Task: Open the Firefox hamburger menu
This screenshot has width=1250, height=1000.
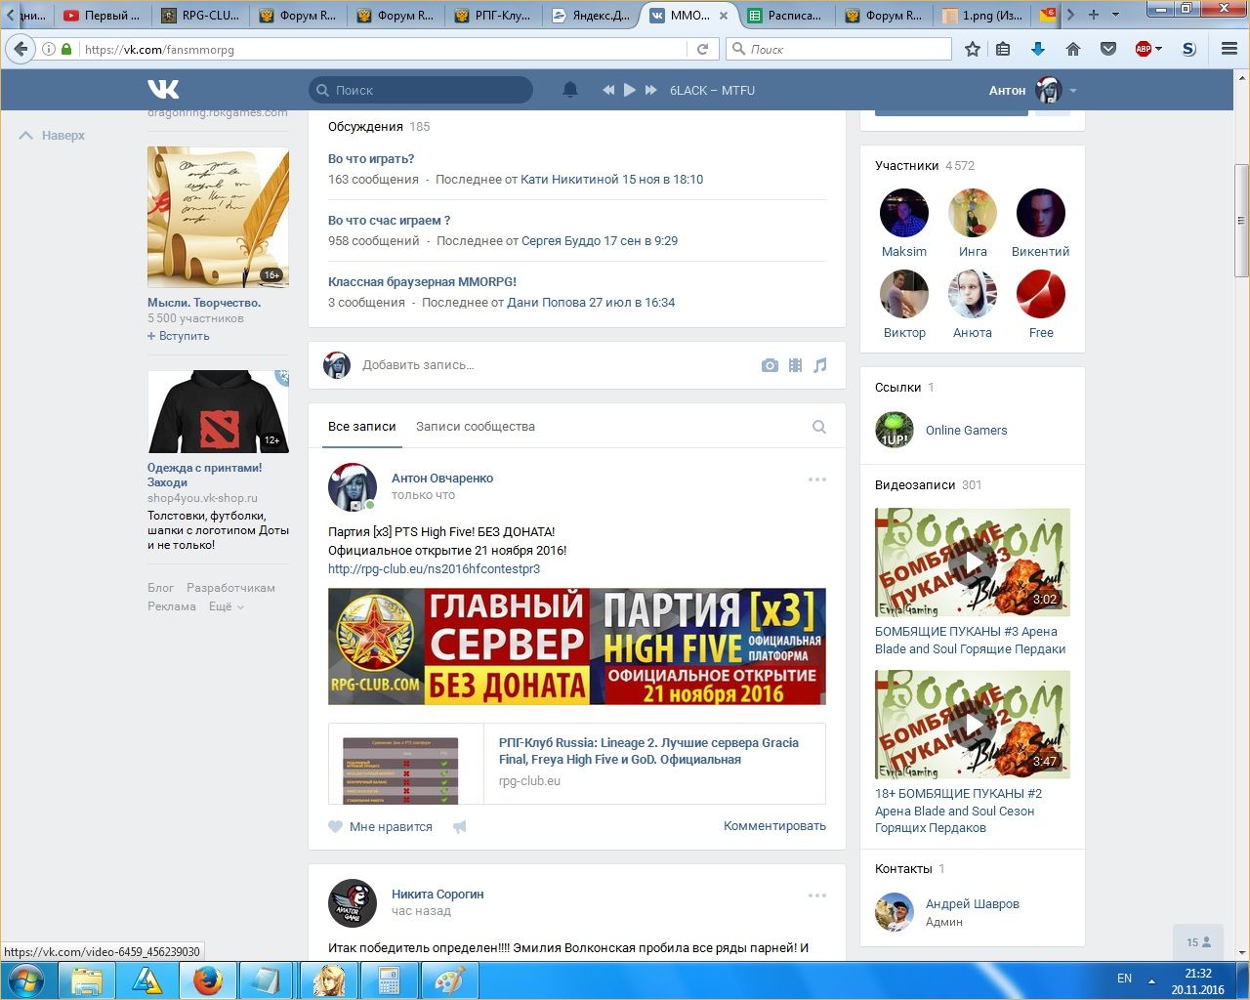Action: (1229, 49)
